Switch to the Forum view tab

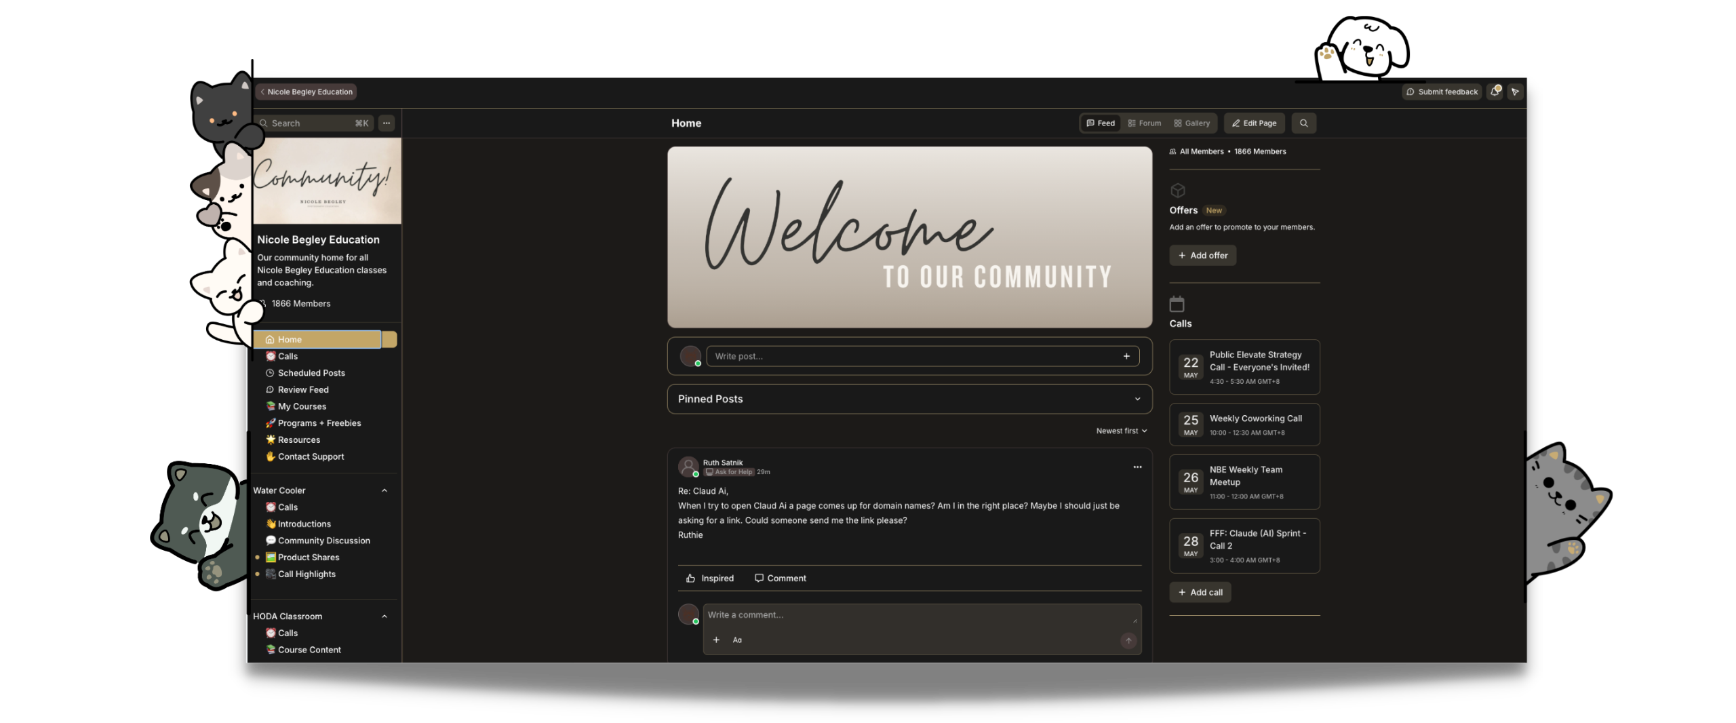1145,123
